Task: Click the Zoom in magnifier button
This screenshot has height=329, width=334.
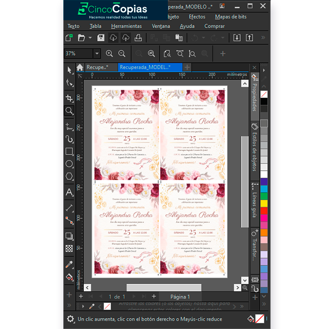Action: pos(110,54)
